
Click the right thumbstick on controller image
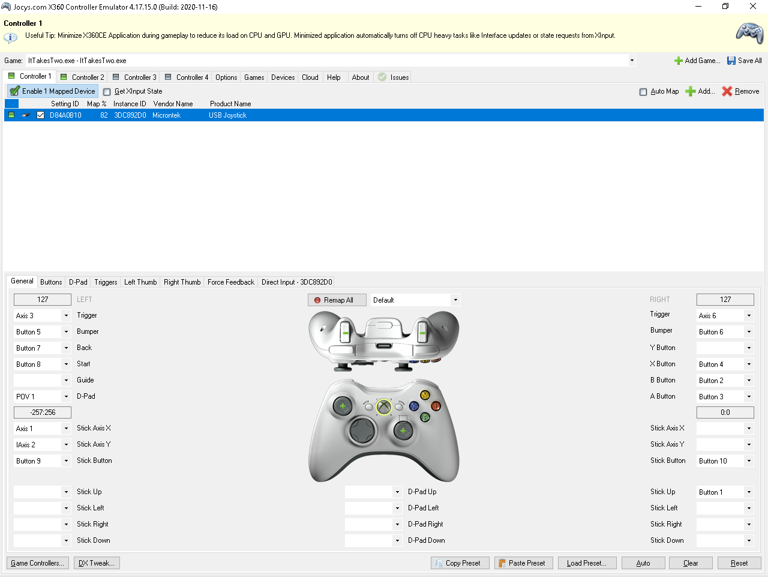[x=403, y=430]
